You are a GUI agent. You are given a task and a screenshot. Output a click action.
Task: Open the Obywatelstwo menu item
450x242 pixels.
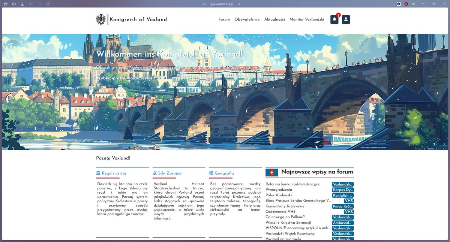[247, 19]
